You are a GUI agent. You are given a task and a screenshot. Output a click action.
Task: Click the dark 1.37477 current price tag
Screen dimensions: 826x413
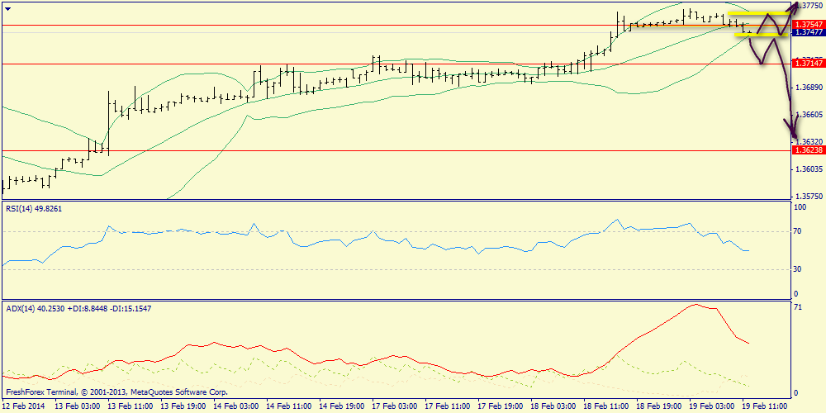tap(809, 32)
